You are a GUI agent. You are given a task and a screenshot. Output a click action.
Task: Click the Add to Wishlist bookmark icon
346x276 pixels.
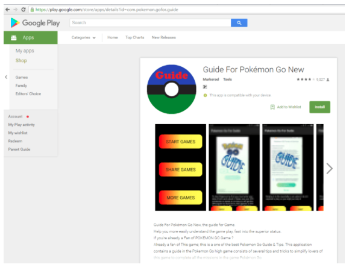click(272, 107)
